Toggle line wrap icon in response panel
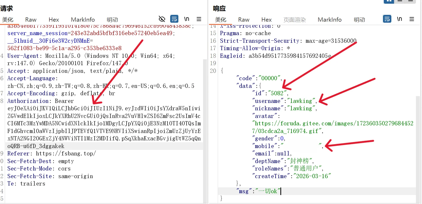Screen dimensions: 422x204 tap(387, 19)
